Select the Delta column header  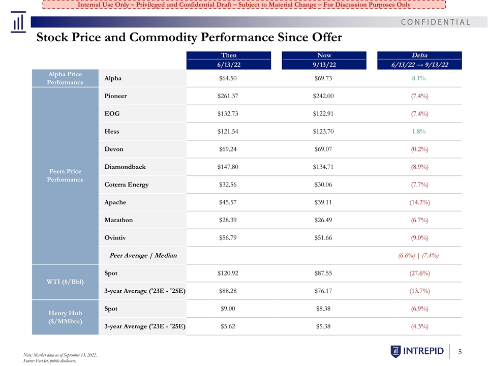click(419, 60)
